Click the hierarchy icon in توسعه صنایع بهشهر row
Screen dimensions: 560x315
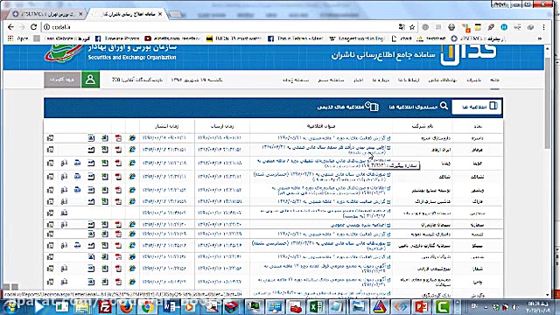coord(64,190)
